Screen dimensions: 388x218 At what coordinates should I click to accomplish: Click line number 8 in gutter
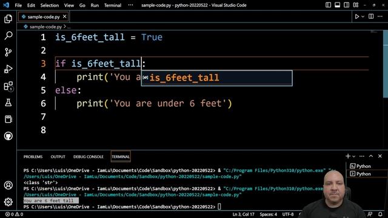(x=43, y=130)
